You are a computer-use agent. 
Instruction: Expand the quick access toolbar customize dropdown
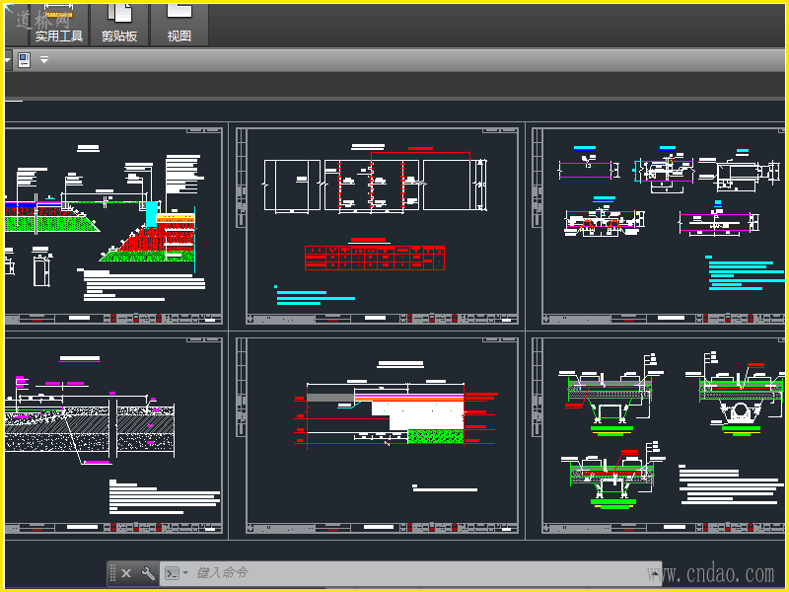coord(44,60)
